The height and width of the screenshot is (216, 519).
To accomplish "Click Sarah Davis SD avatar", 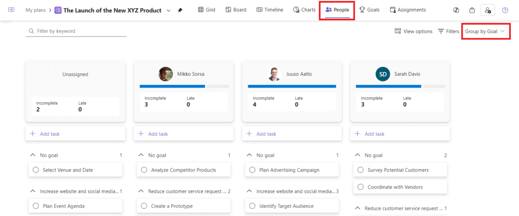I will [x=383, y=74].
